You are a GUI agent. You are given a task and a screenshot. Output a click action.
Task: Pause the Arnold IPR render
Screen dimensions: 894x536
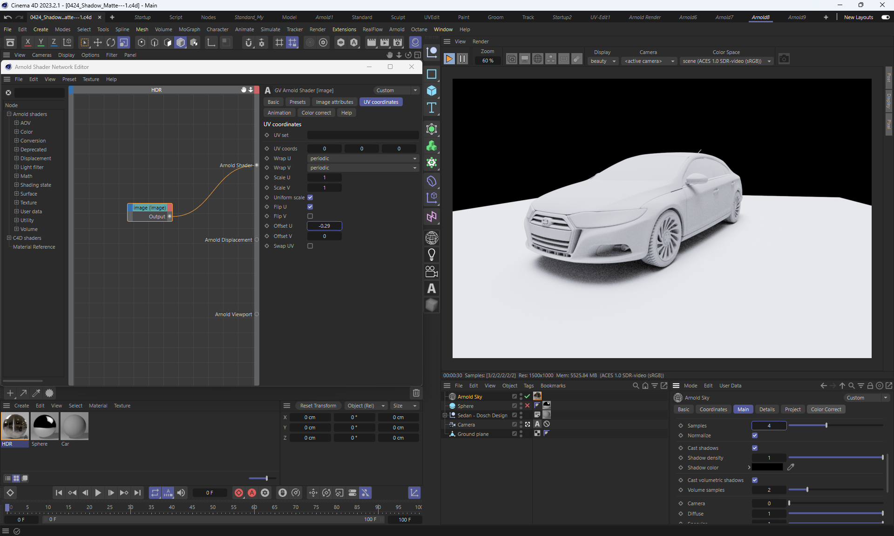click(462, 59)
